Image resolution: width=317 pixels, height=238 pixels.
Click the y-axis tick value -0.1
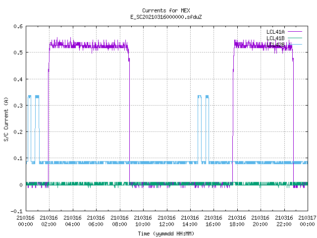(x=16, y=211)
